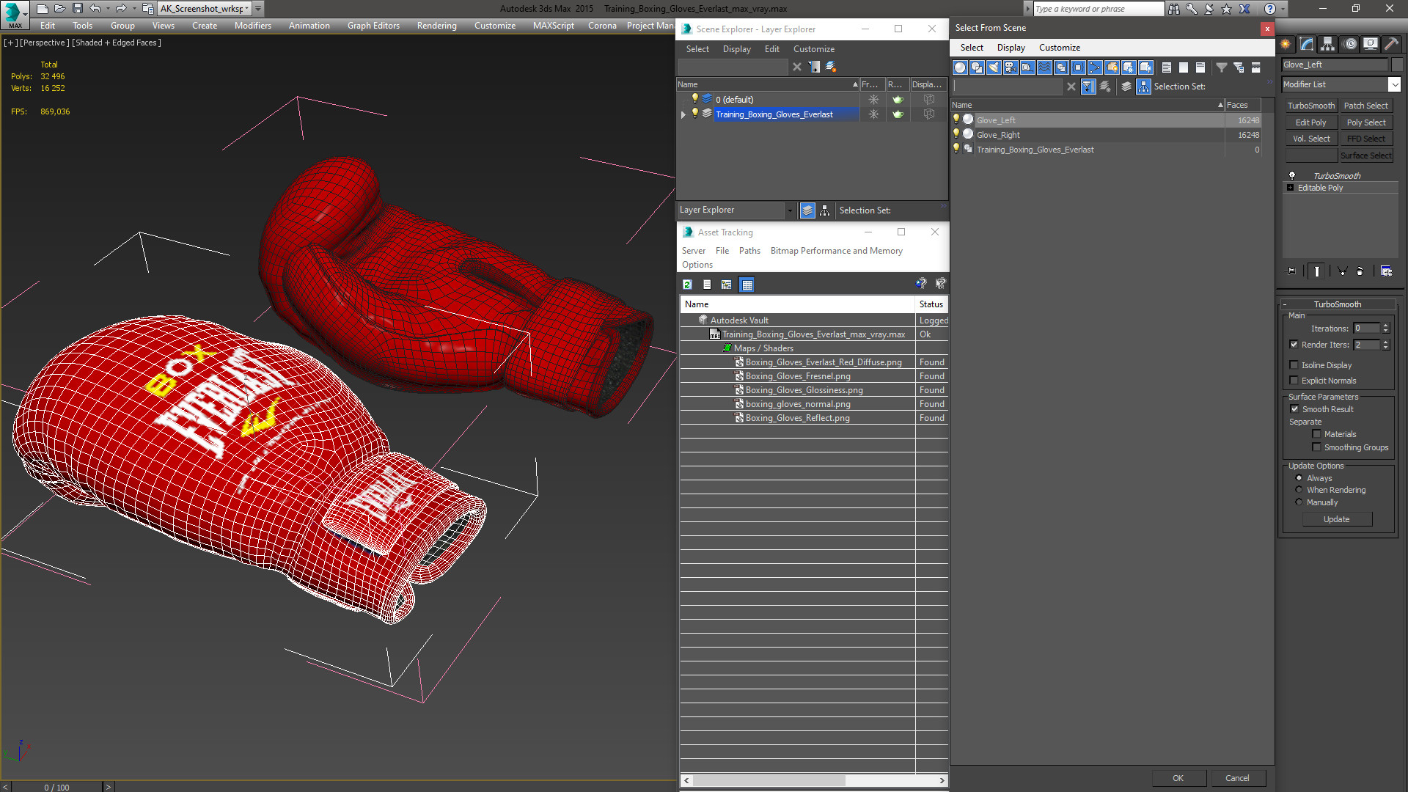
Task: Enable Isoline Display checkbox
Action: tap(1294, 365)
